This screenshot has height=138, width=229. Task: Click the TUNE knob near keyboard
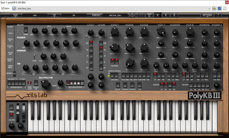(x=11, y=126)
